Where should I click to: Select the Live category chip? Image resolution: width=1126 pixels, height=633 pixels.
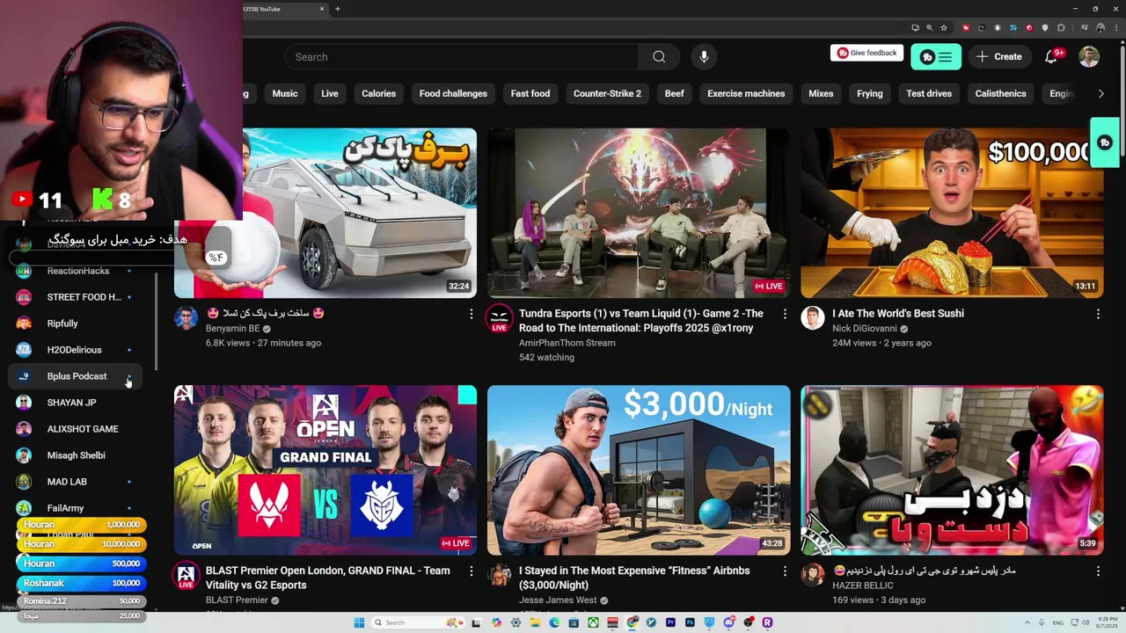330,93
